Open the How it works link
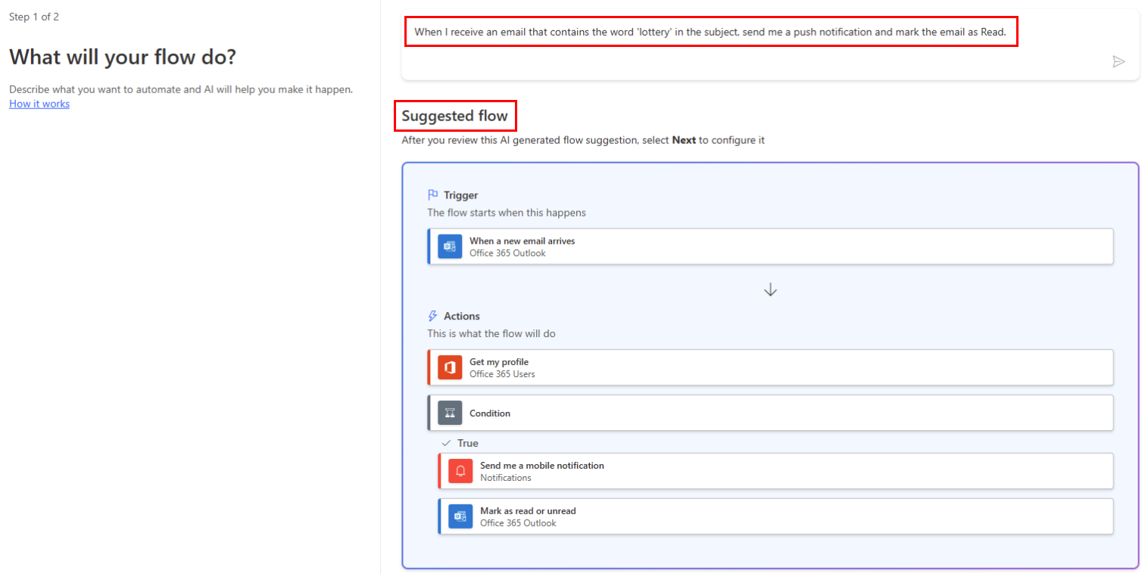The width and height of the screenshot is (1148, 574). click(39, 103)
